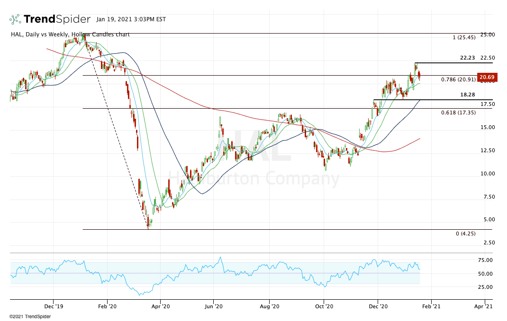Click the timestamp Jan 19, 2021 3:03PM EST
Image resolution: width=507 pixels, height=321 pixels.
131,19
